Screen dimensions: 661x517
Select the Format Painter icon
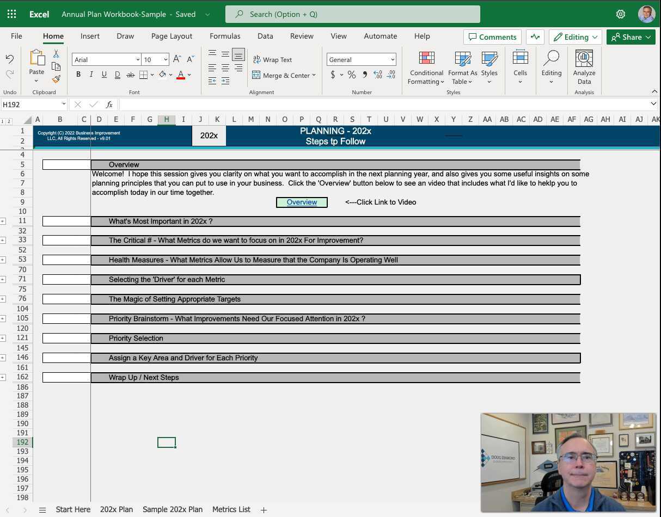pos(56,79)
